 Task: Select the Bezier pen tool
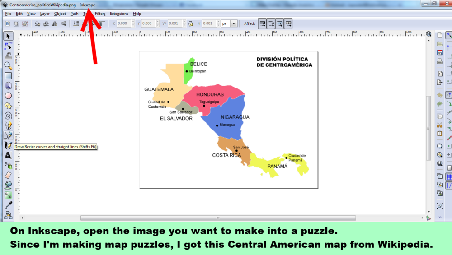click(x=8, y=135)
